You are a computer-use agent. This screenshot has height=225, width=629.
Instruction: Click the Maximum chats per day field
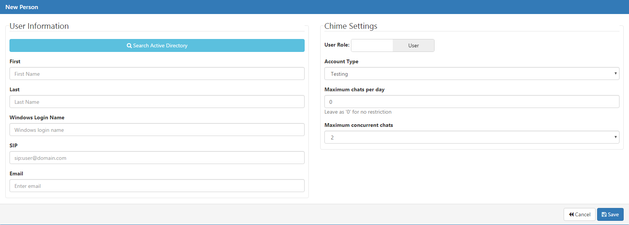472,102
